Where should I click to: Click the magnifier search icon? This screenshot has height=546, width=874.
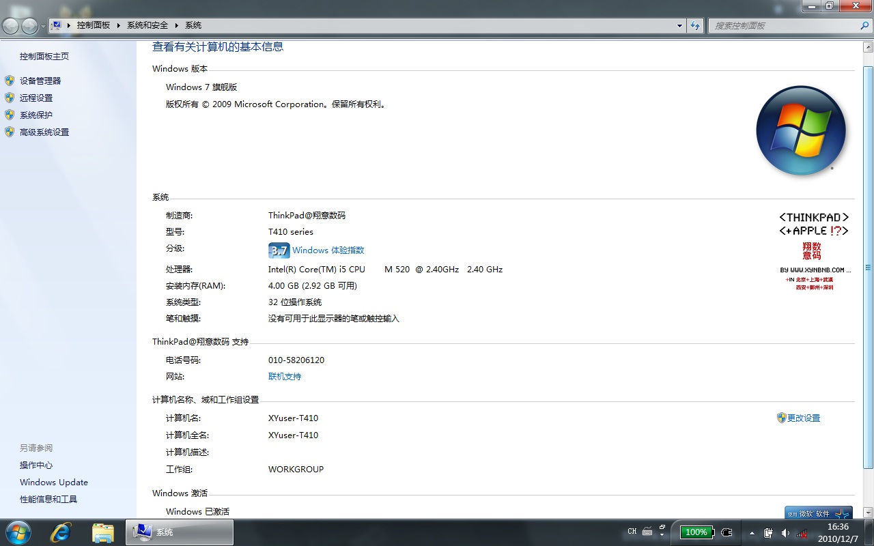(x=863, y=25)
